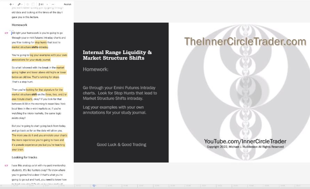Expand the dropdown arrow next to plus icon
The height and width of the screenshot is (189, 310).
[x=13, y=4]
